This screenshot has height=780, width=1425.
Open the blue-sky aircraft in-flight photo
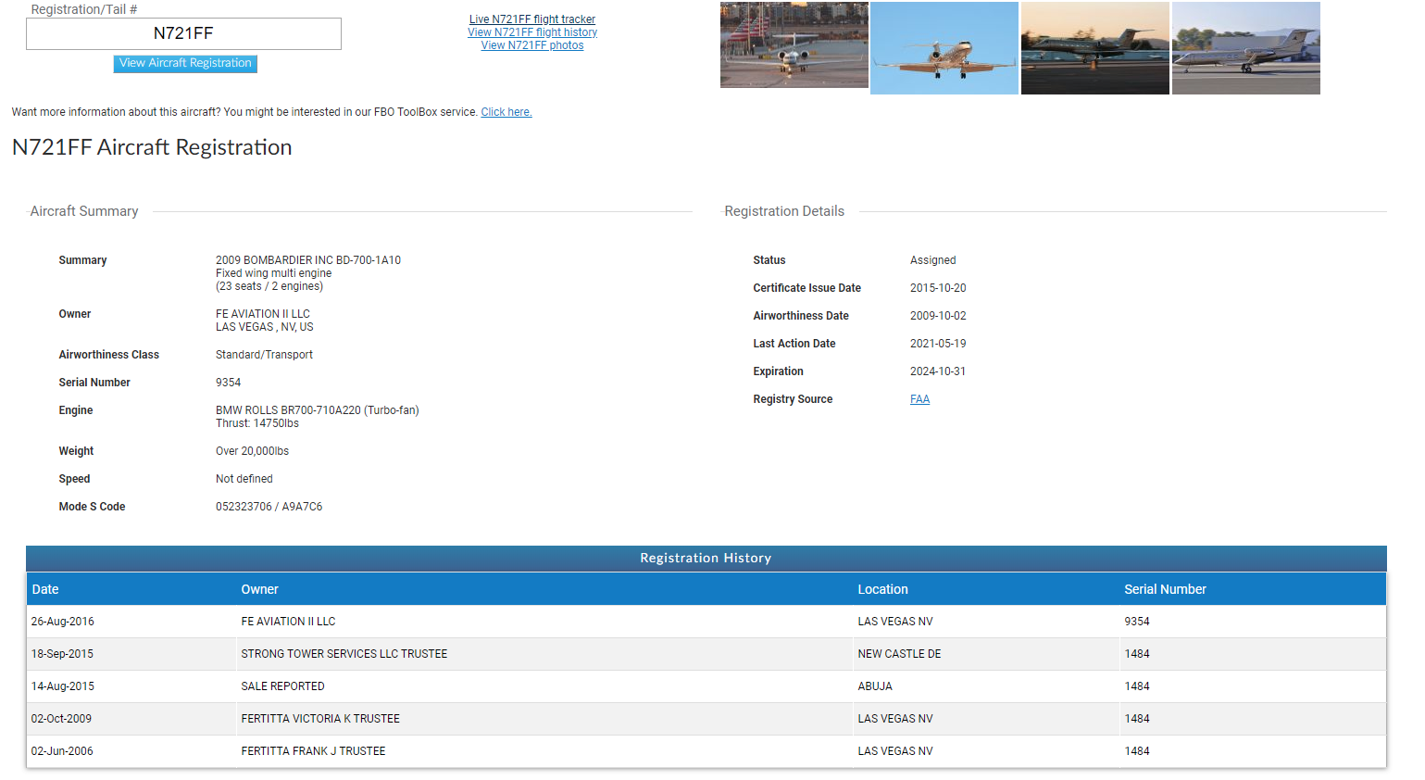pos(944,48)
